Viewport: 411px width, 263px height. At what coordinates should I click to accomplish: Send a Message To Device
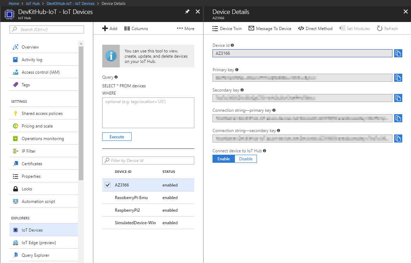pos(270,28)
